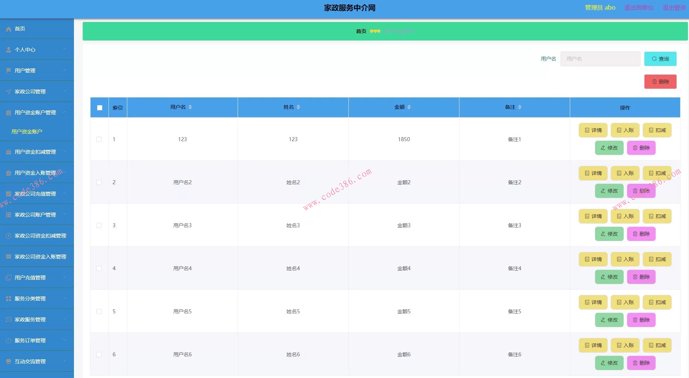Sort the table by 备注 column arrows

[520, 107]
